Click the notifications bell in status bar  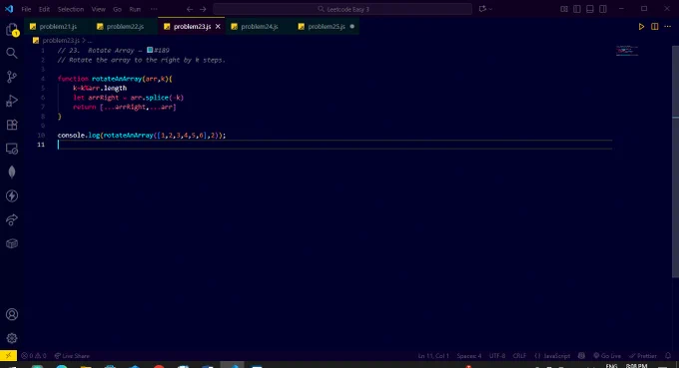[668, 355]
